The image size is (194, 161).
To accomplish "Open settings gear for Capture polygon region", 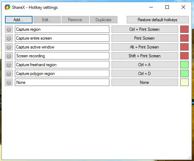I will pos(9,74).
